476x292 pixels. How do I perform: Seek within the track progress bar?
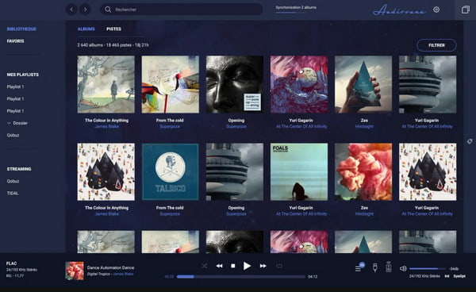241,276
